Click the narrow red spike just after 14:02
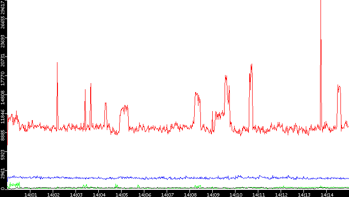This screenshot has height=197, width=349. (x=57, y=96)
